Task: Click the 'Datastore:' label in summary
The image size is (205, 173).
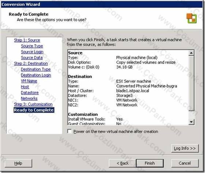Action: (77, 95)
